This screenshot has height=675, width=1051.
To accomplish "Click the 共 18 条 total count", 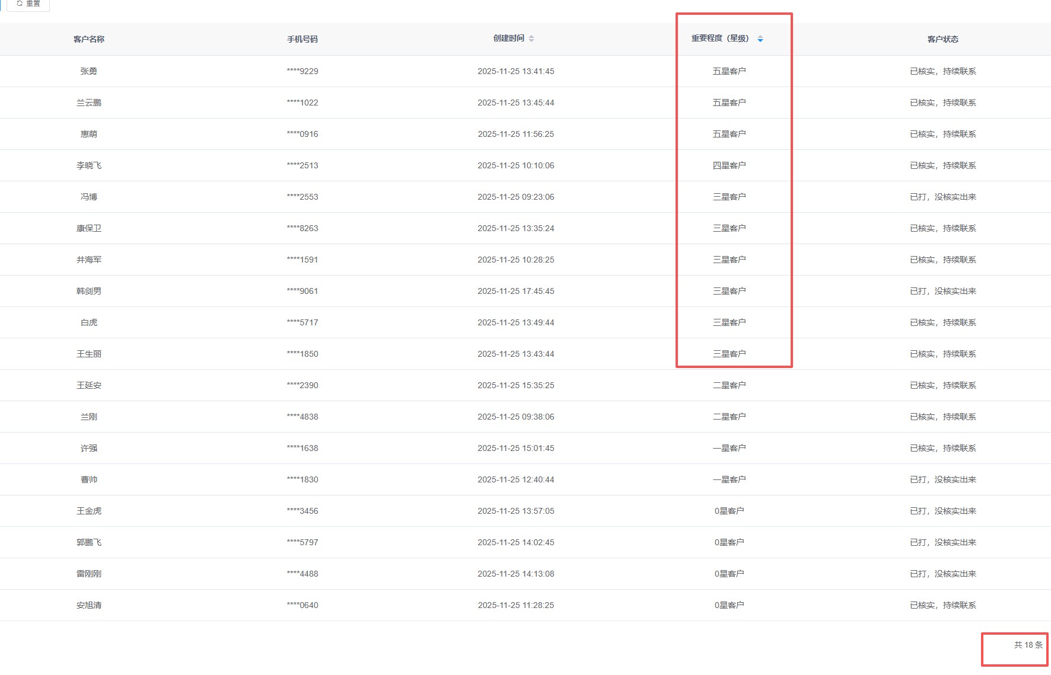I will click(1028, 645).
